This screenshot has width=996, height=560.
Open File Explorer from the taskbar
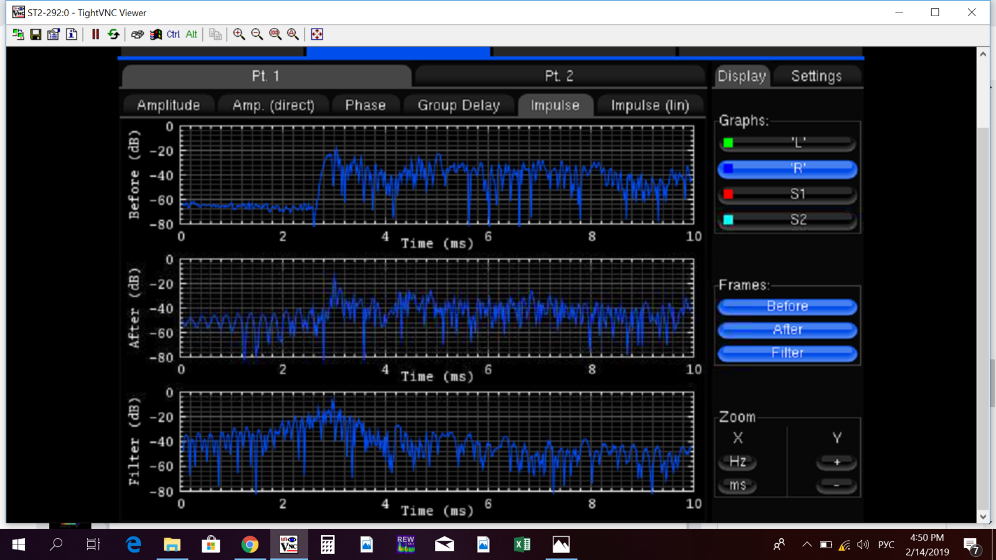tap(172, 544)
